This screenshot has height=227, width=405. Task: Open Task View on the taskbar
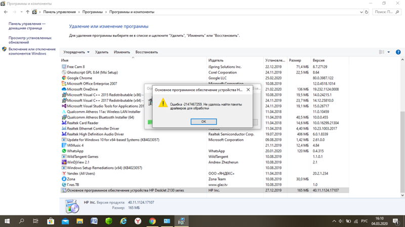coord(35,221)
